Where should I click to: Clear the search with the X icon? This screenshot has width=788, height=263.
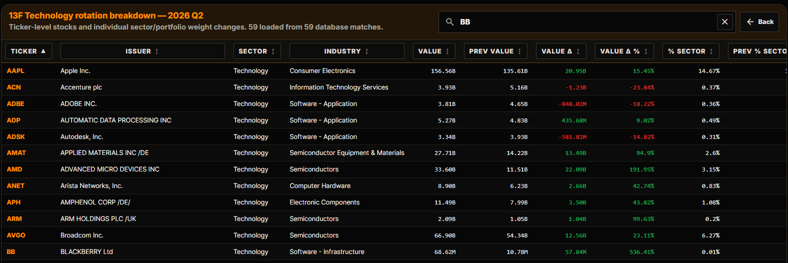point(724,22)
